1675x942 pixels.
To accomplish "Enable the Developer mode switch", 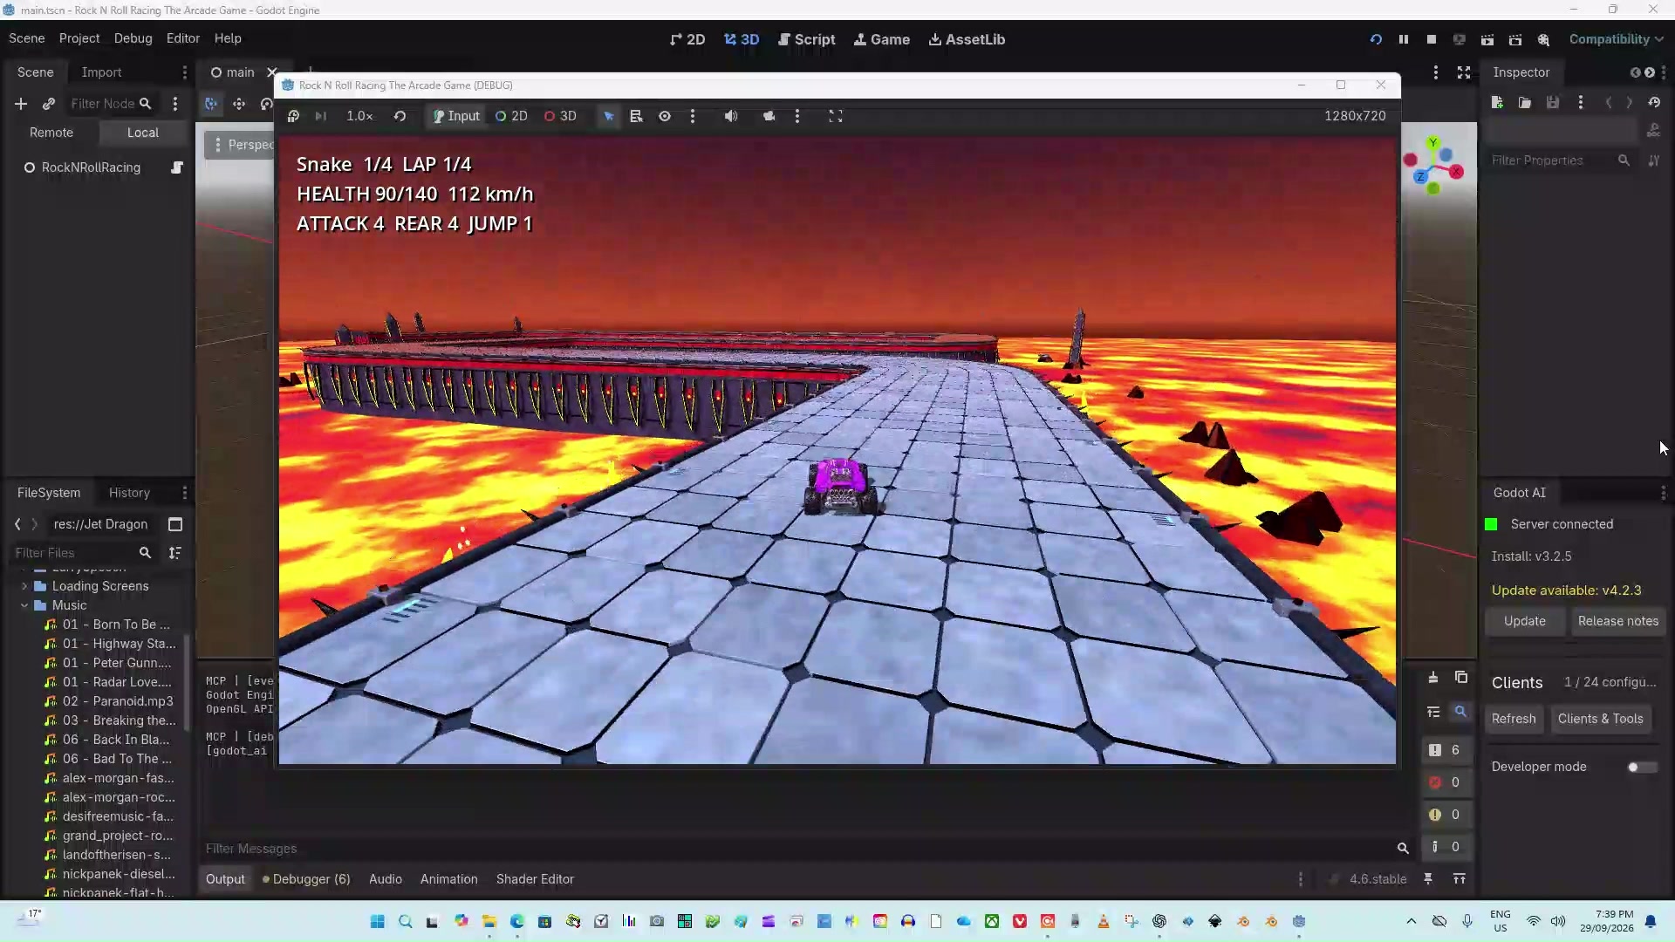I will point(1642,767).
